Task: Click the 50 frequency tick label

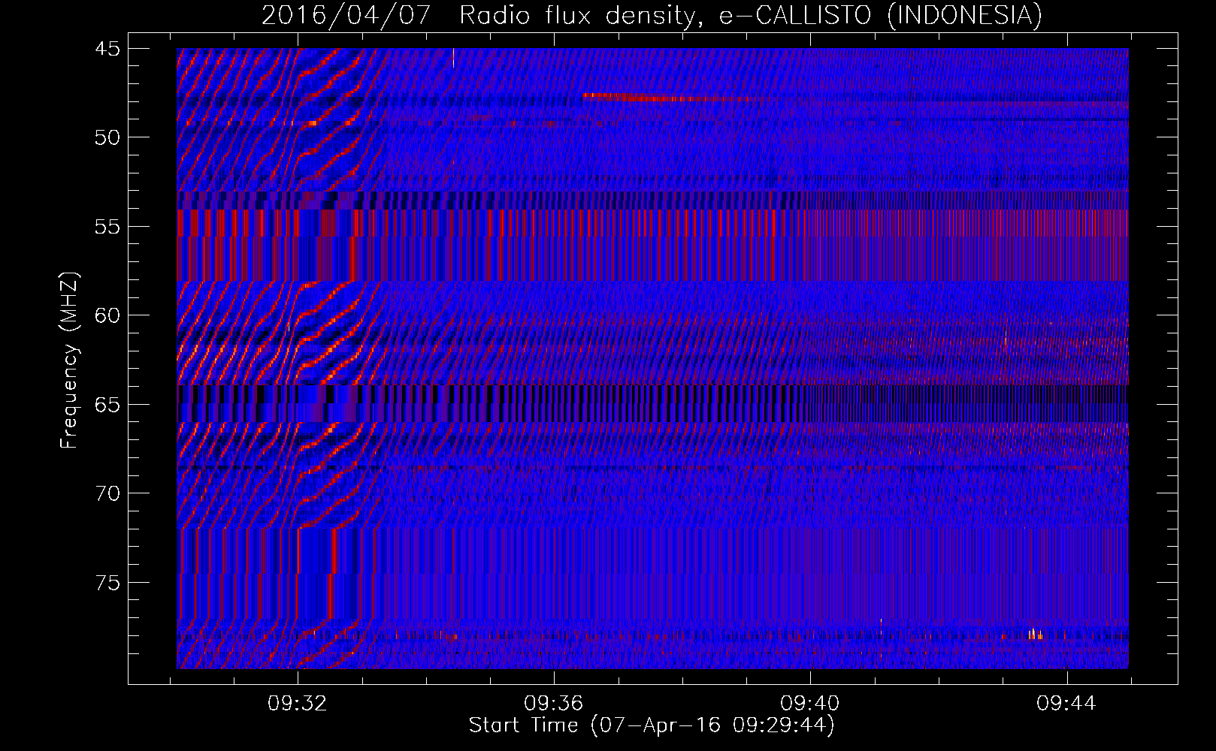Action: point(107,137)
